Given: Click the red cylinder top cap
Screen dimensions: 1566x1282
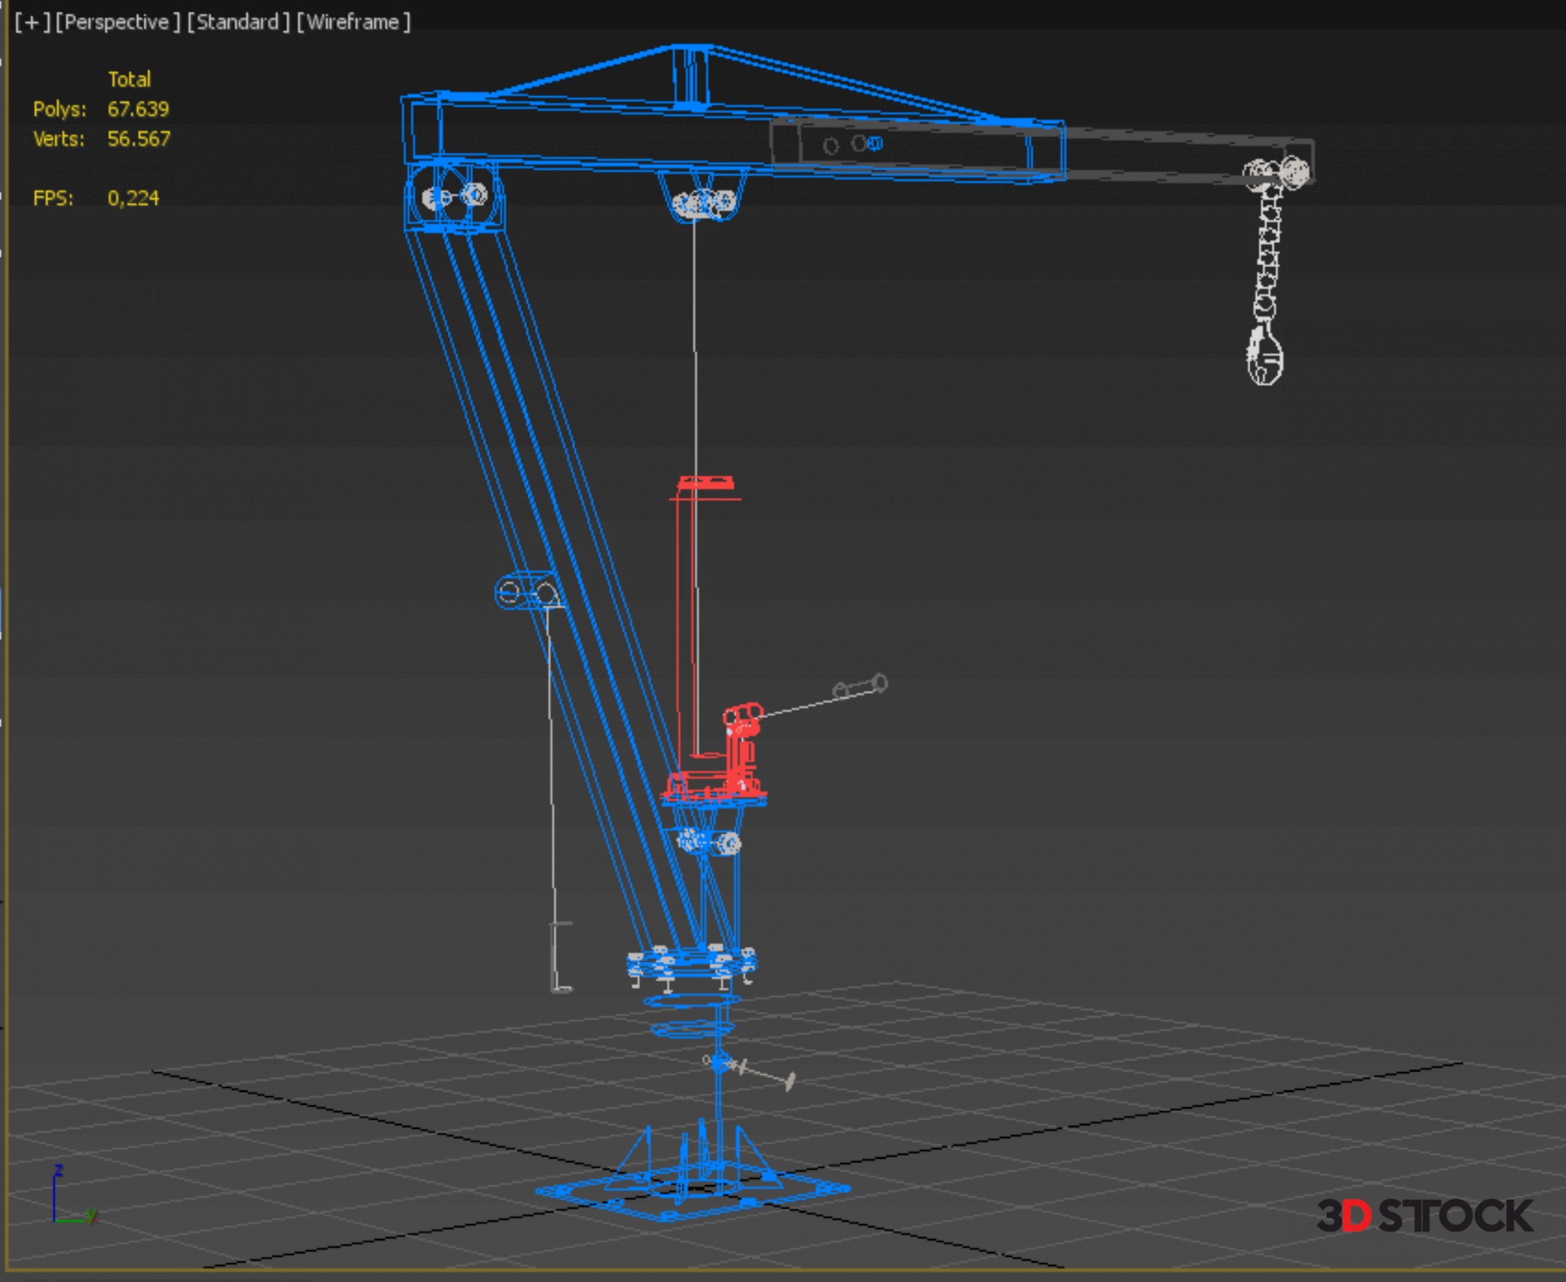Looking at the screenshot, I should pyautogui.click(x=706, y=483).
